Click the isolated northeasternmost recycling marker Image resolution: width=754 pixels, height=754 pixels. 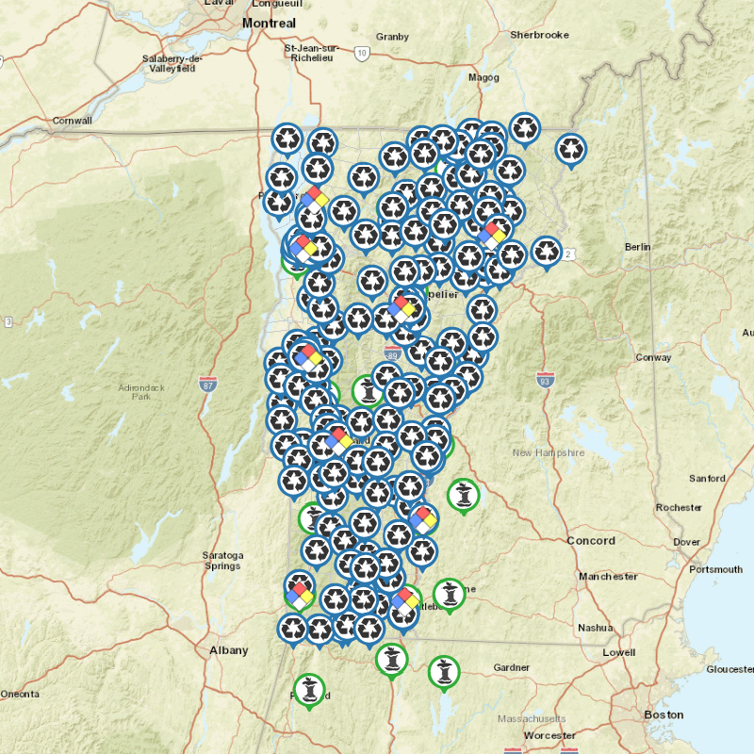pos(571,149)
